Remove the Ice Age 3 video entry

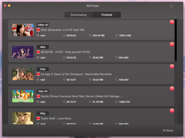pos(172,66)
